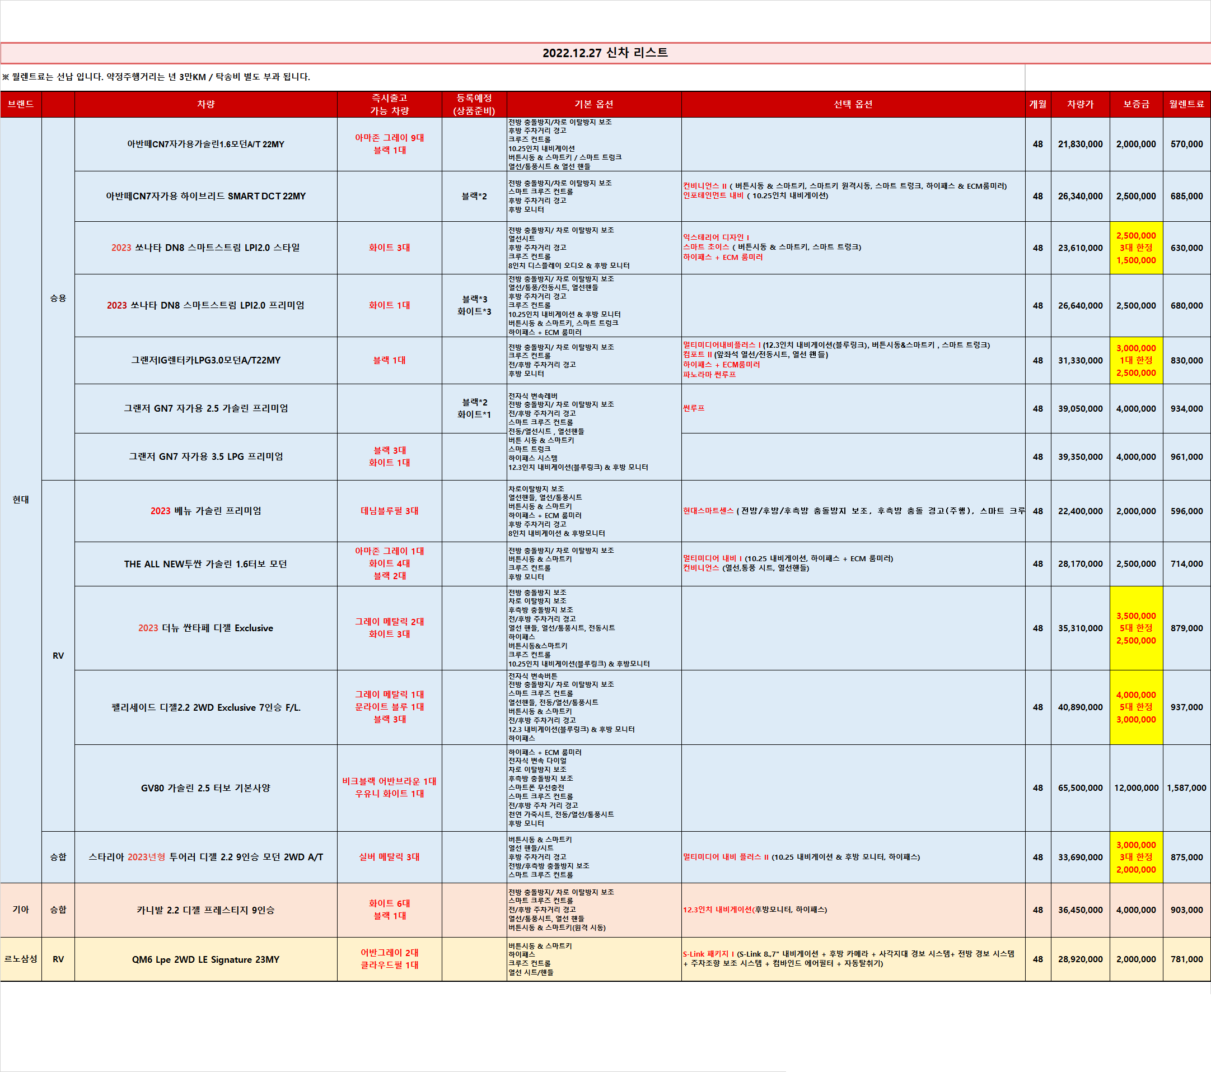This screenshot has height=1072, width=1211.
Task: Click the vehicle price '36,450,000'
Action: (1080, 910)
